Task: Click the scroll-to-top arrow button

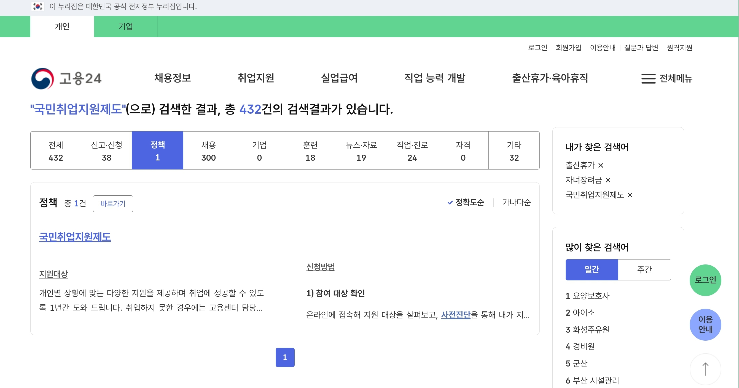Action: [x=705, y=369]
